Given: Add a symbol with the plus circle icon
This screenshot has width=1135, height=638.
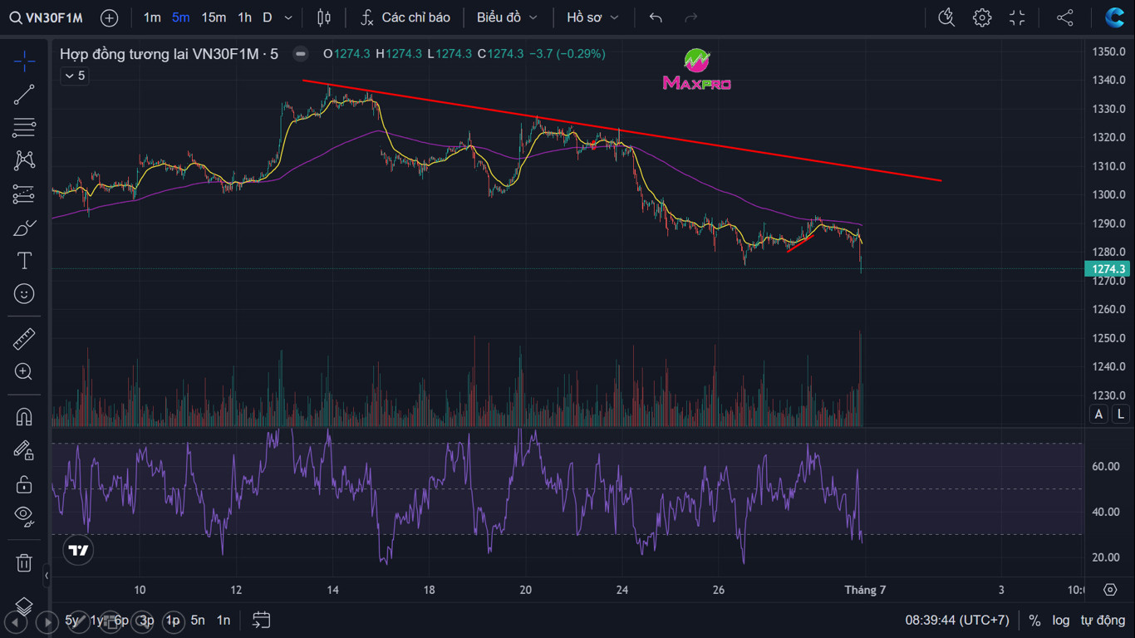Looking at the screenshot, I should [x=109, y=17].
